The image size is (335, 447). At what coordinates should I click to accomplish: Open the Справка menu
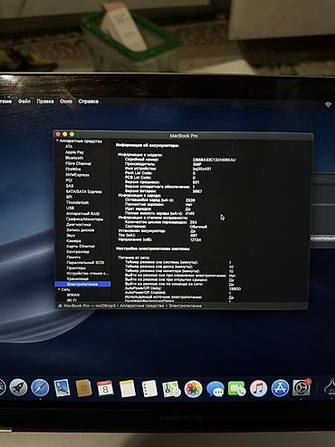(x=88, y=102)
